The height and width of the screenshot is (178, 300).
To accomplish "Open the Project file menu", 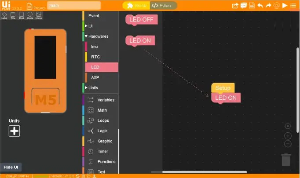I will (36, 6).
